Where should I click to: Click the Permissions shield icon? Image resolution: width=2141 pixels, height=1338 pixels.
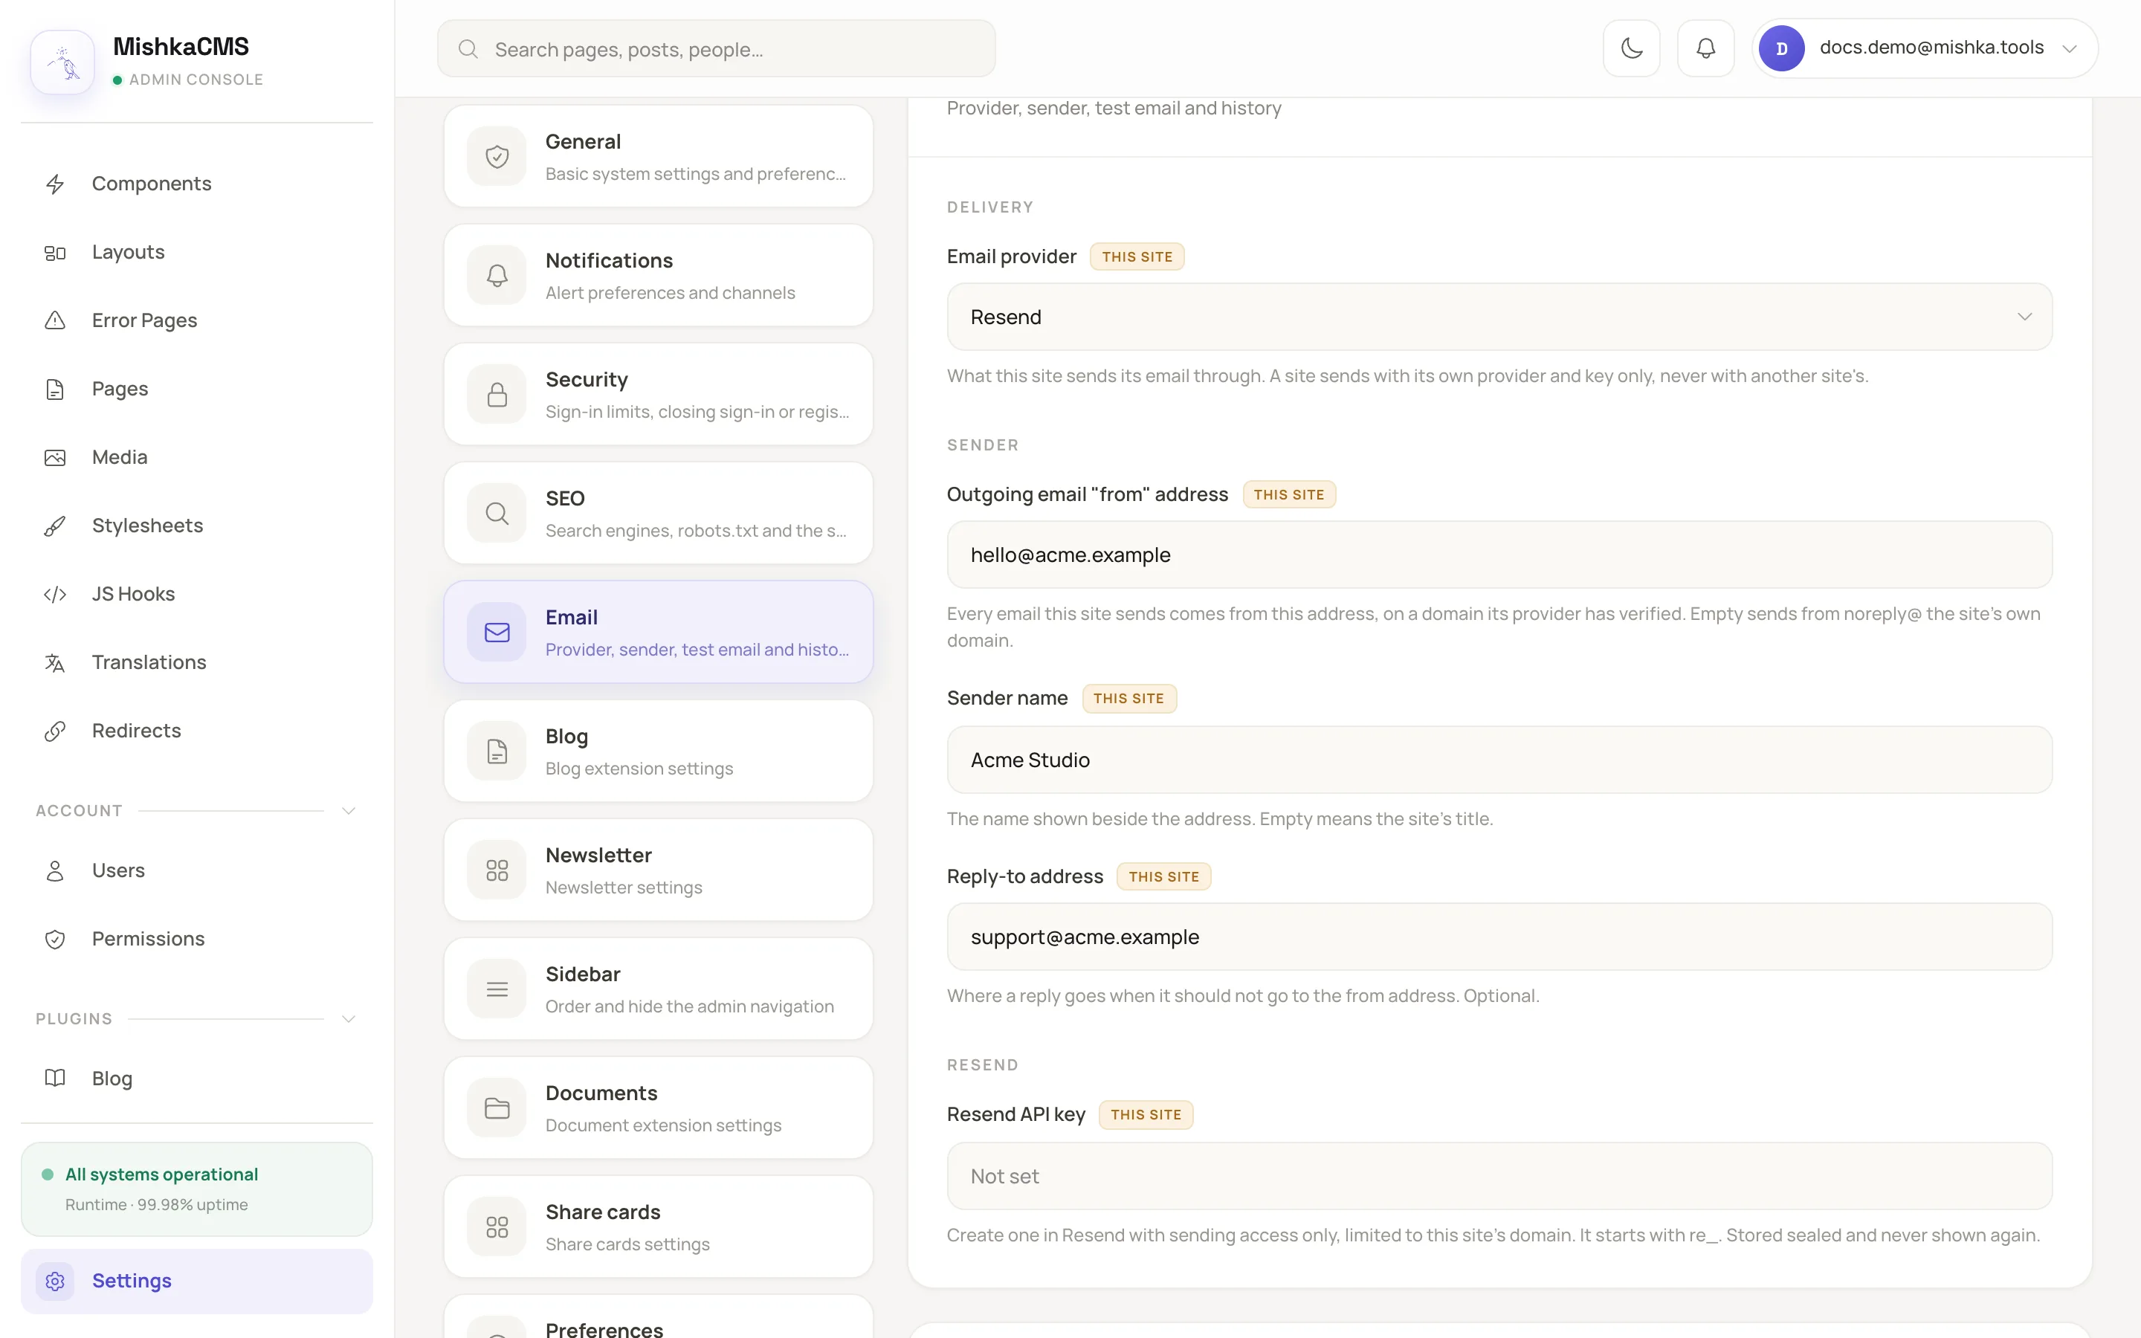click(55, 939)
